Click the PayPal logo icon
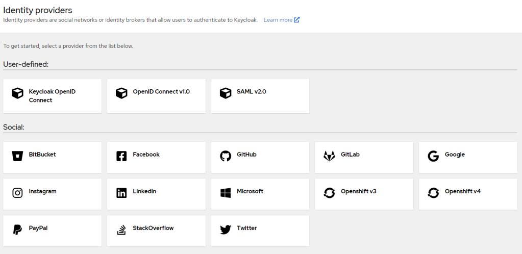This screenshot has height=254, width=522. tap(17, 230)
